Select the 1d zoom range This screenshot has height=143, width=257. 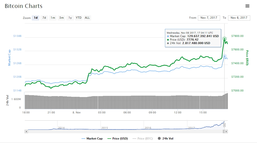[36, 18]
